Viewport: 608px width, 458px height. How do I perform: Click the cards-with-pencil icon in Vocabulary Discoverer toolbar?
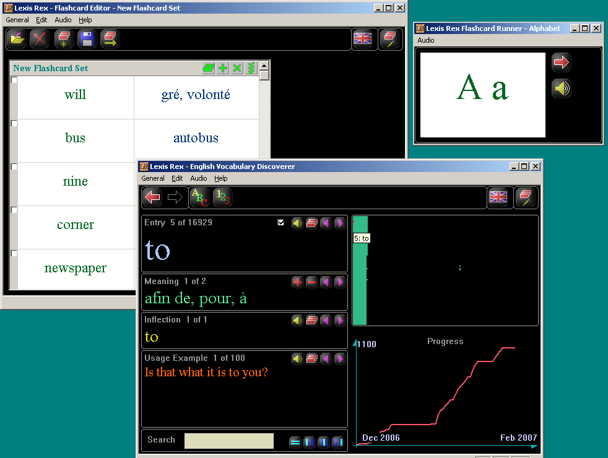526,197
